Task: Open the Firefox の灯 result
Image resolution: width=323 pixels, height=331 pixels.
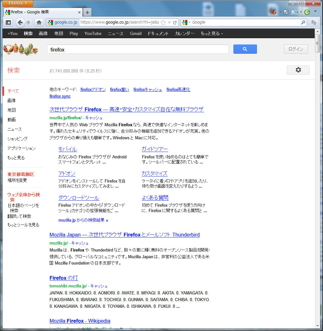Action: (64, 278)
